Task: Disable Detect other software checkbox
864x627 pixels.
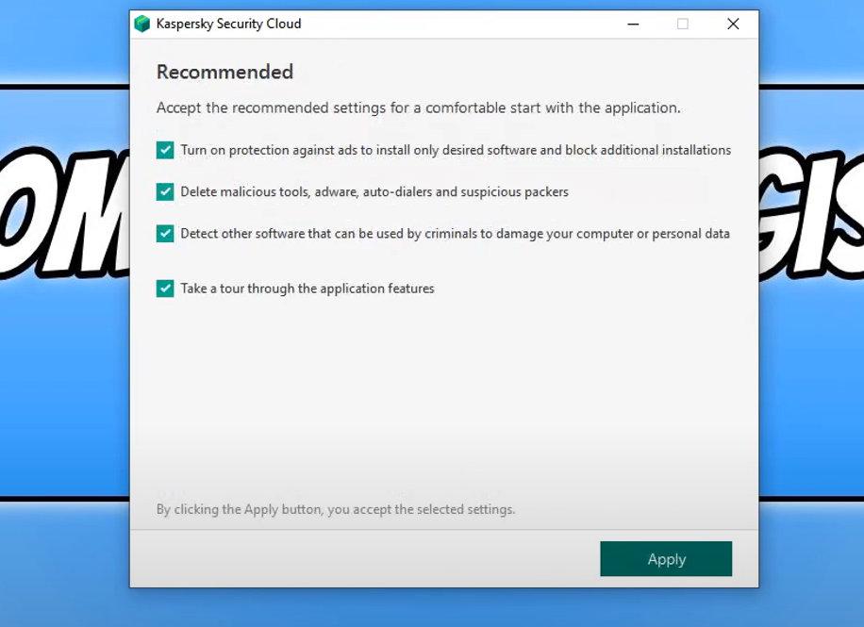Action: click(x=165, y=234)
